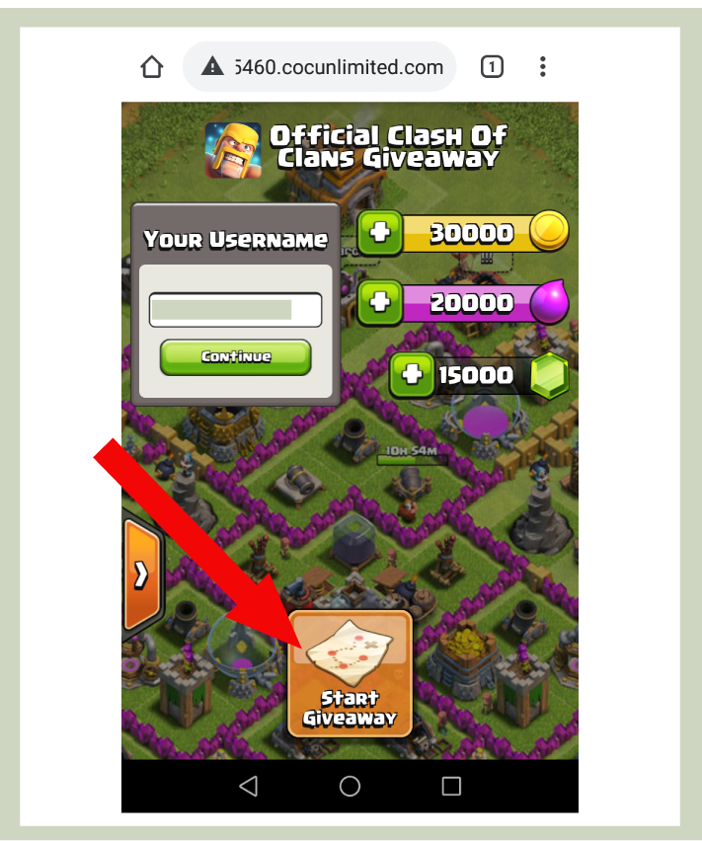Click the green Continue button
Image resolution: width=702 pixels, height=841 pixels.
235,357
